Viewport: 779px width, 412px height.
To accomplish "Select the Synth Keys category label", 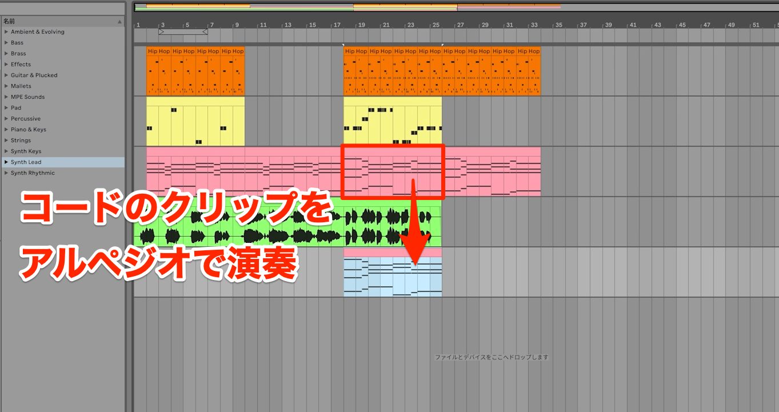I will pos(26,151).
